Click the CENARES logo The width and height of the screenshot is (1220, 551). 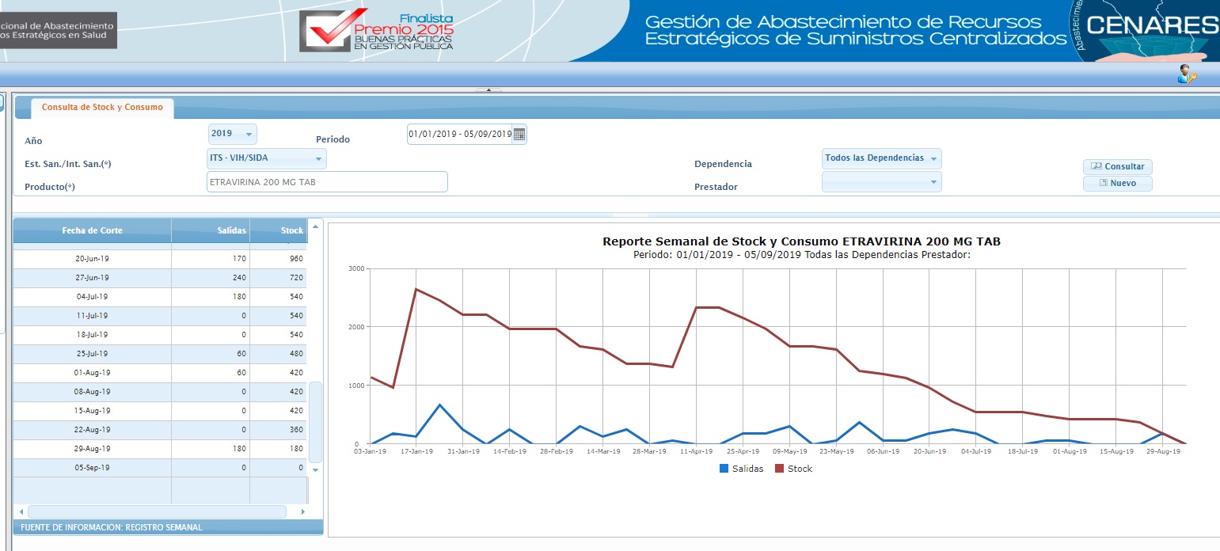pyautogui.click(x=1148, y=30)
